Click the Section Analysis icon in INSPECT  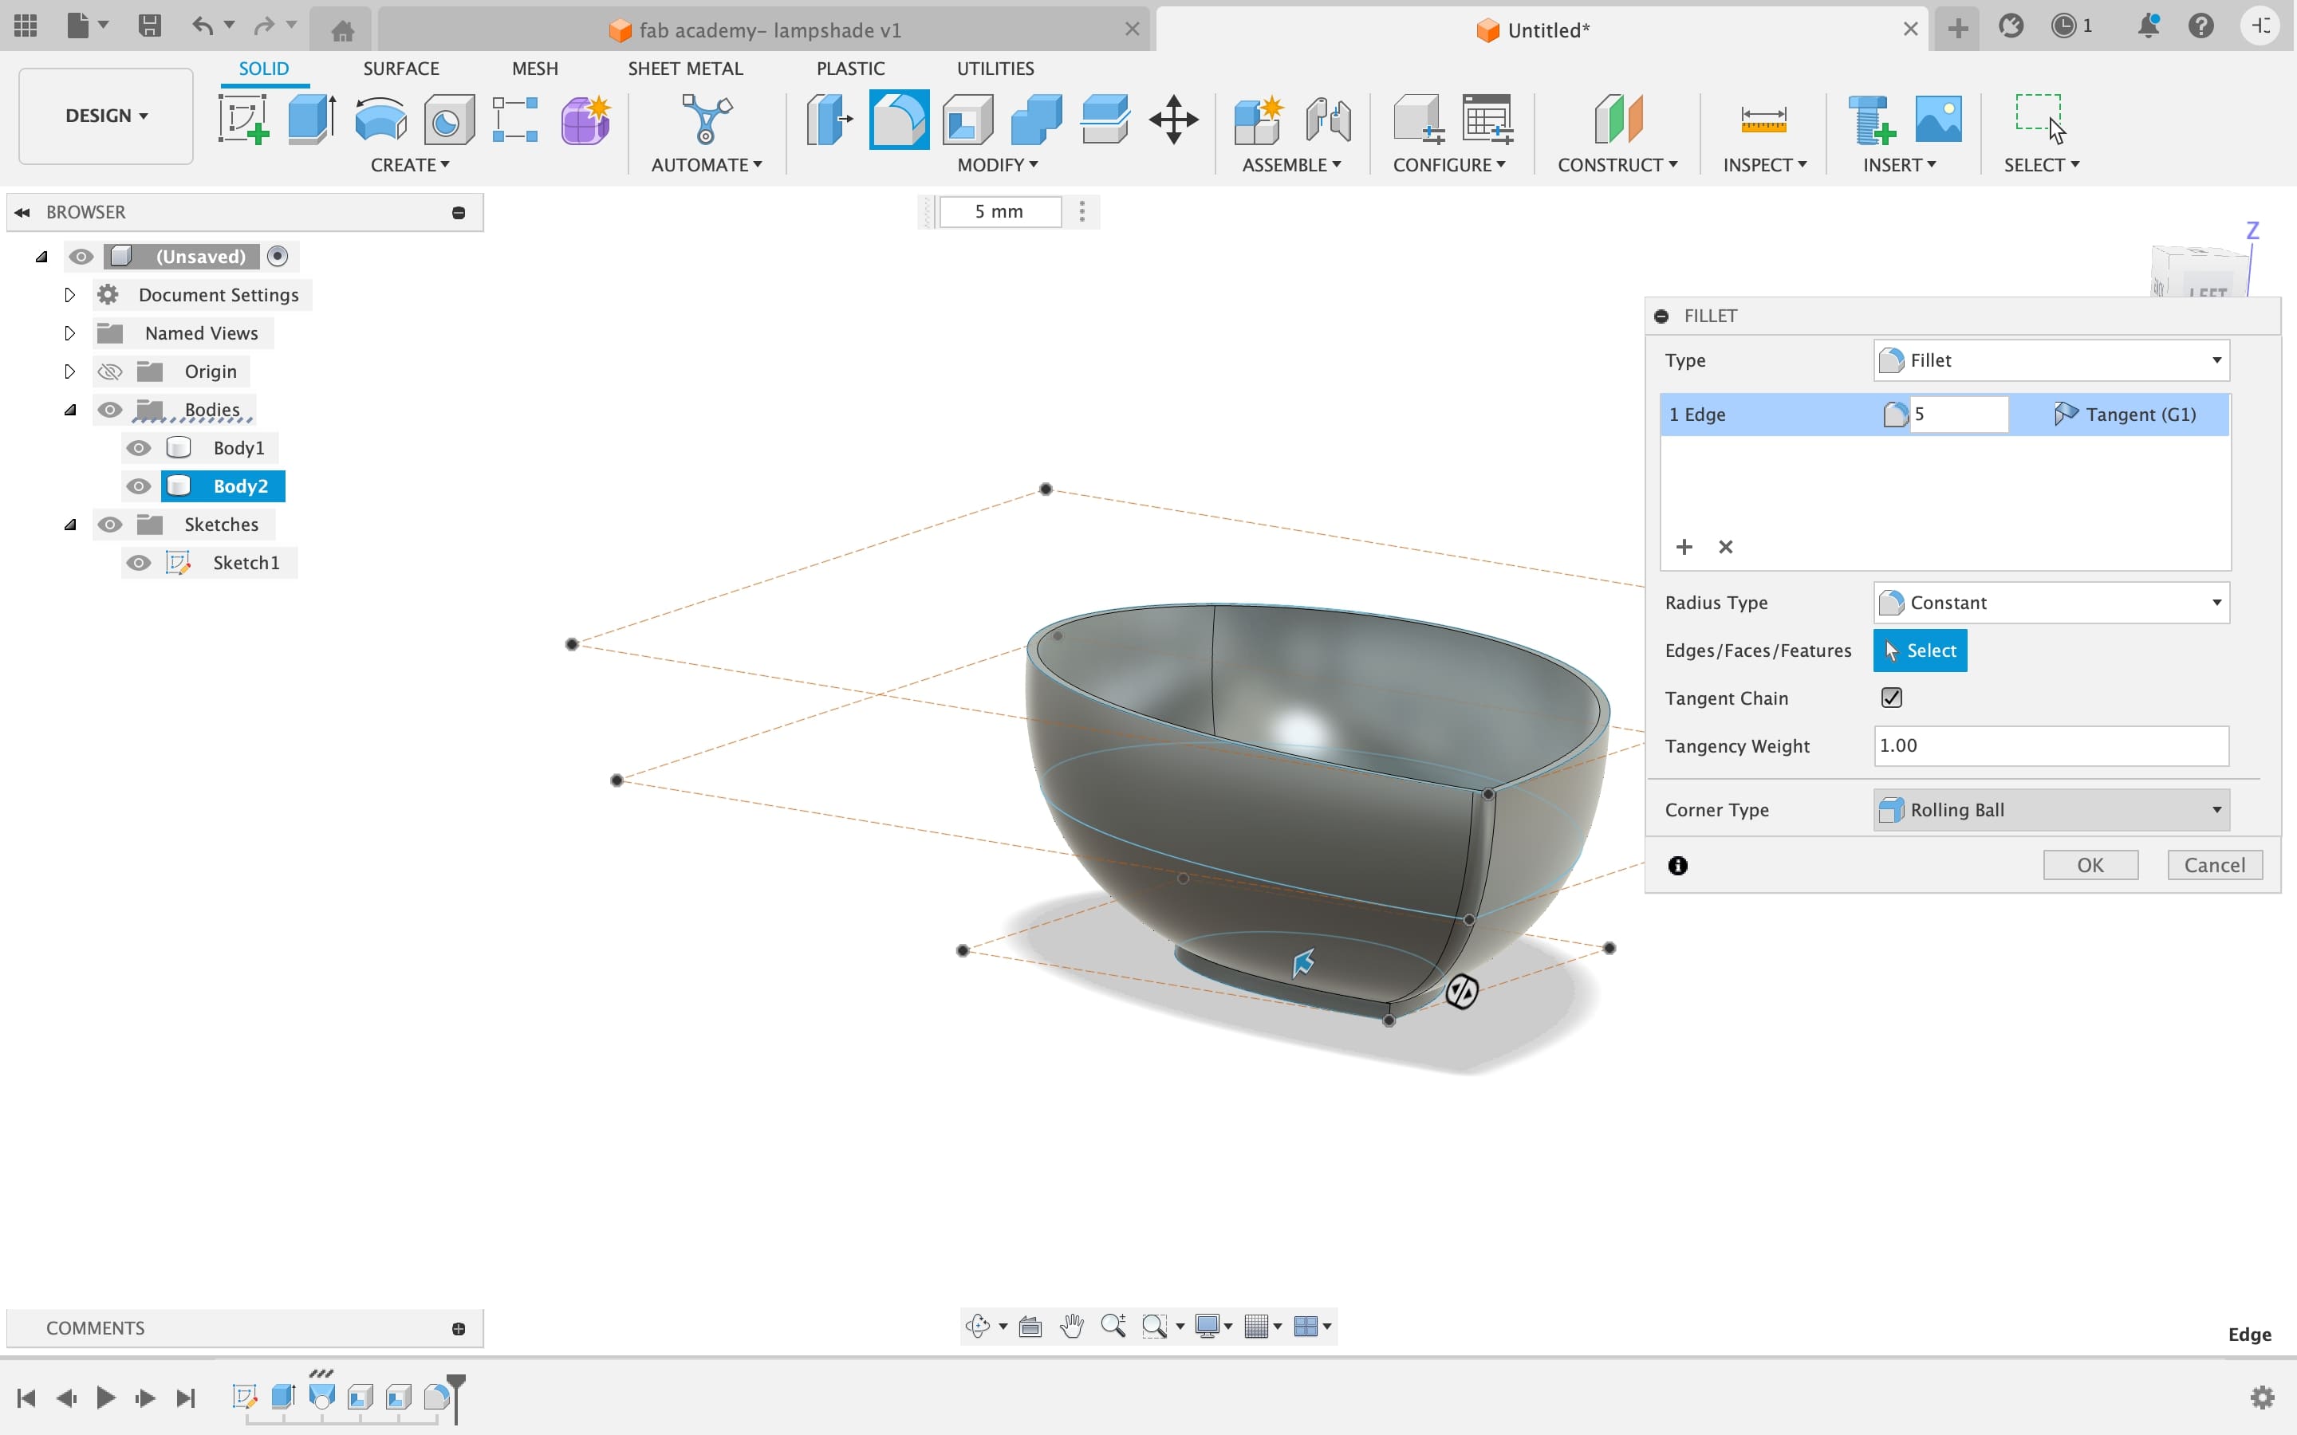(1763, 163)
